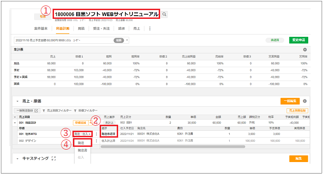Click the 営業利益 column header in 集計表
323x174 pixels.
pyautogui.click(x=274, y=57)
